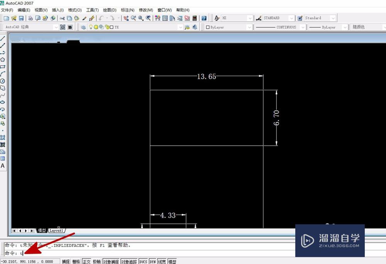Click the Plot printer icon

pos(30,18)
